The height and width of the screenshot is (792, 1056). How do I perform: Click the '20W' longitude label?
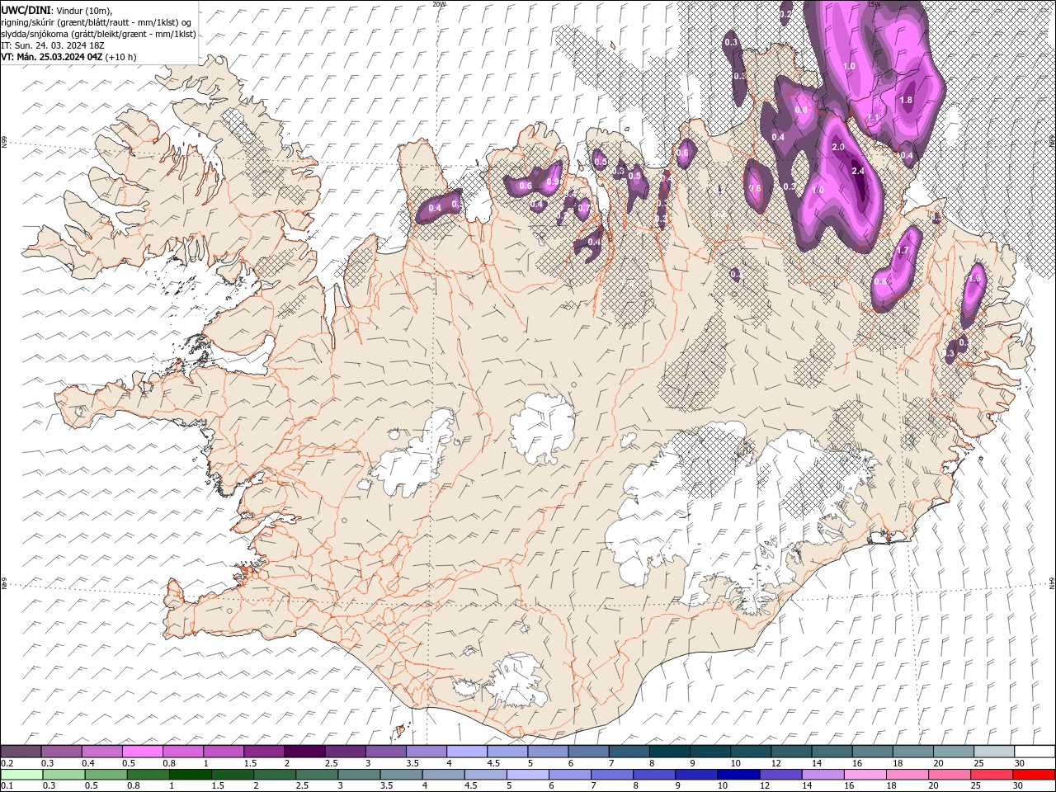click(x=439, y=4)
